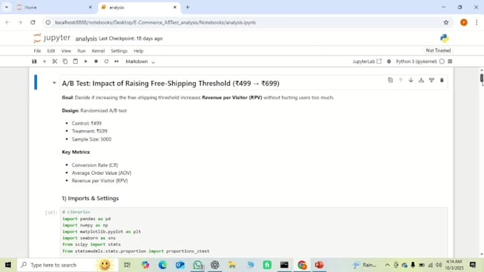Screen dimensions: 484x272
Task: Open the Help menu
Action: point(138,51)
